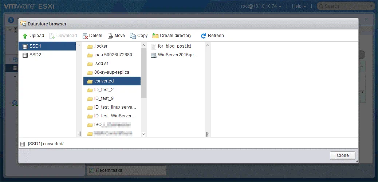Select the for_blog_post.txt file
This screenshot has height=182, width=378.
174,46
